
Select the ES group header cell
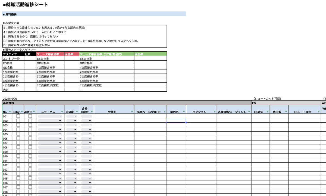click(x=286, y=103)
